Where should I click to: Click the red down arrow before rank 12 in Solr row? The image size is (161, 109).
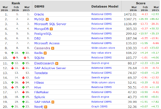[23, 78]
